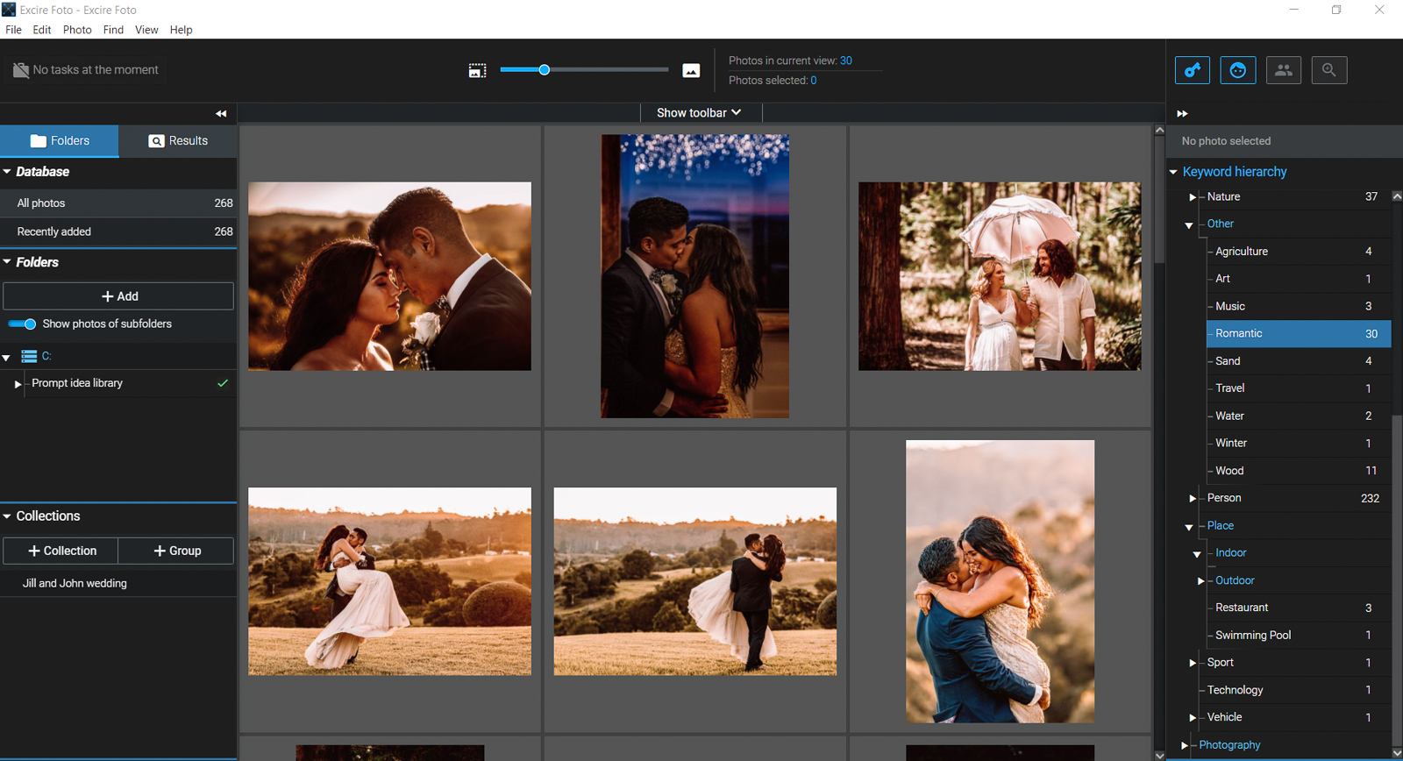Select the Wood keyword in hierarchy

(1229, 471)
